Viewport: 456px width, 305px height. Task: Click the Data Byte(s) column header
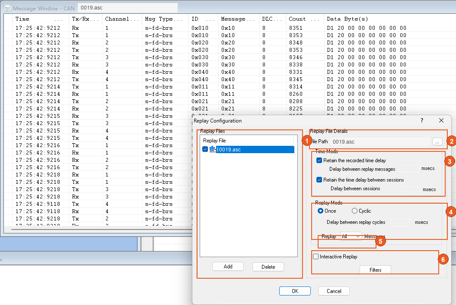click(x=347, y=19)
